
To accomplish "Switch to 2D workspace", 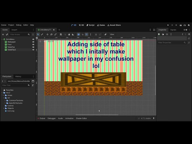I will pos(74,25).
